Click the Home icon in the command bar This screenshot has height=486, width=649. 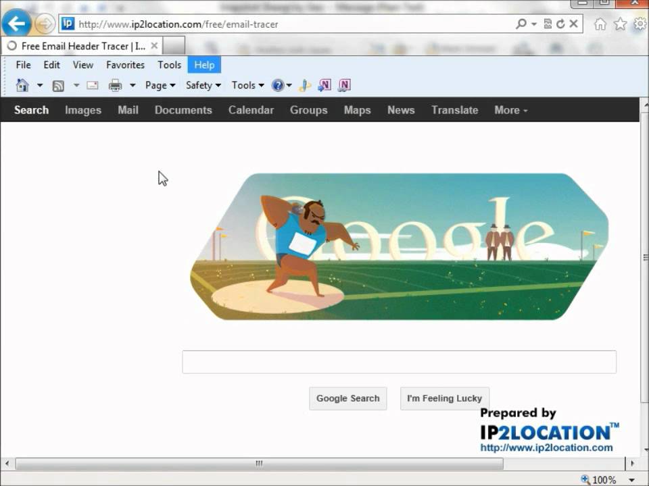[x=22, y=86]
